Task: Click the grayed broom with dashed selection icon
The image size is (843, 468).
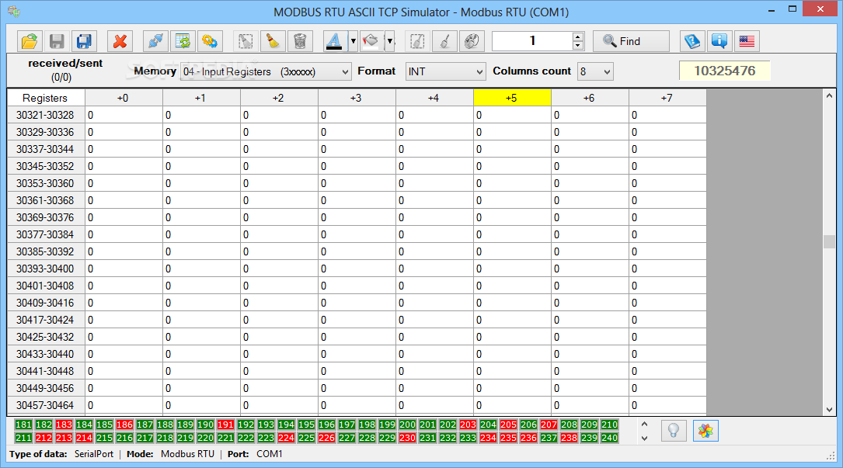Action: tap(246, 41)
